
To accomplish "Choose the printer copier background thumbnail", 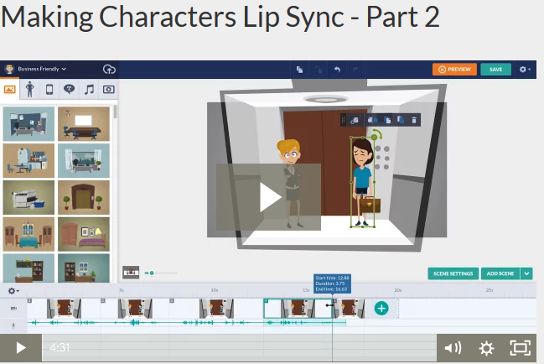I will (28, 197).
